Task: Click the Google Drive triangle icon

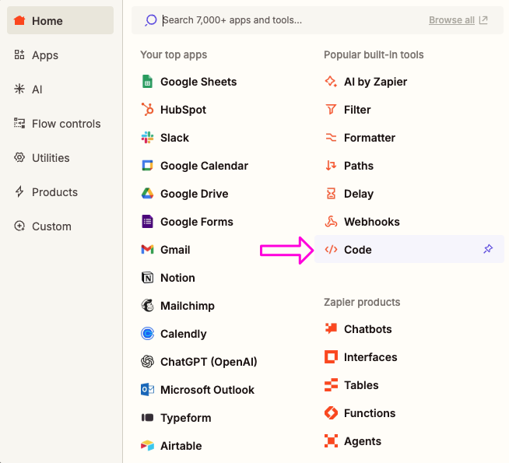Action: [x=147, y=194]
